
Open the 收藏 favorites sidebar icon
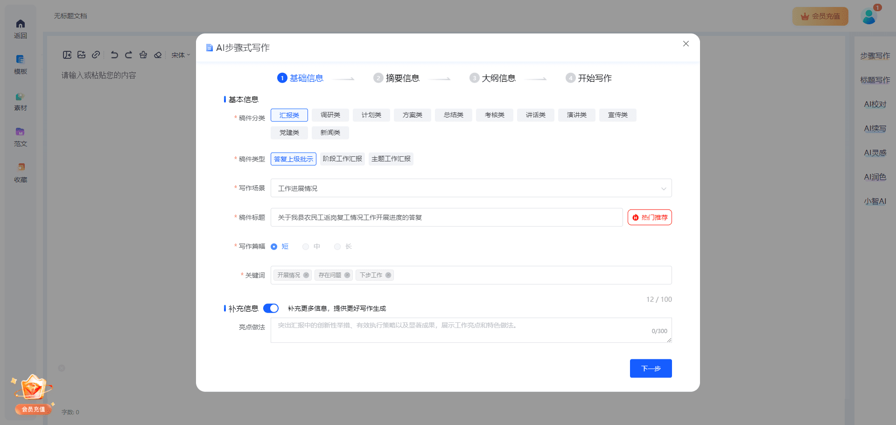click(21, 167)
